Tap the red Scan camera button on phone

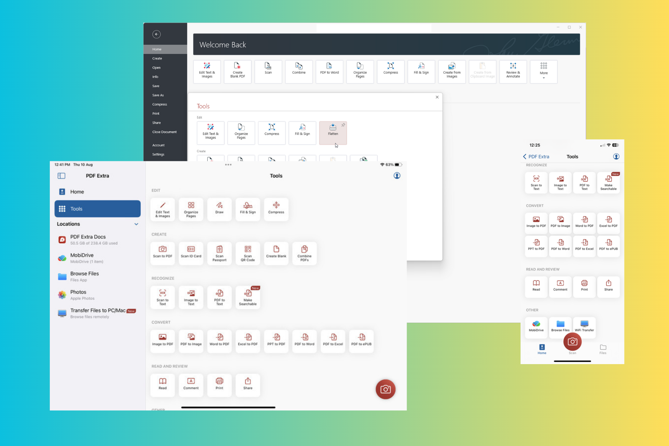tap(572, 342)
